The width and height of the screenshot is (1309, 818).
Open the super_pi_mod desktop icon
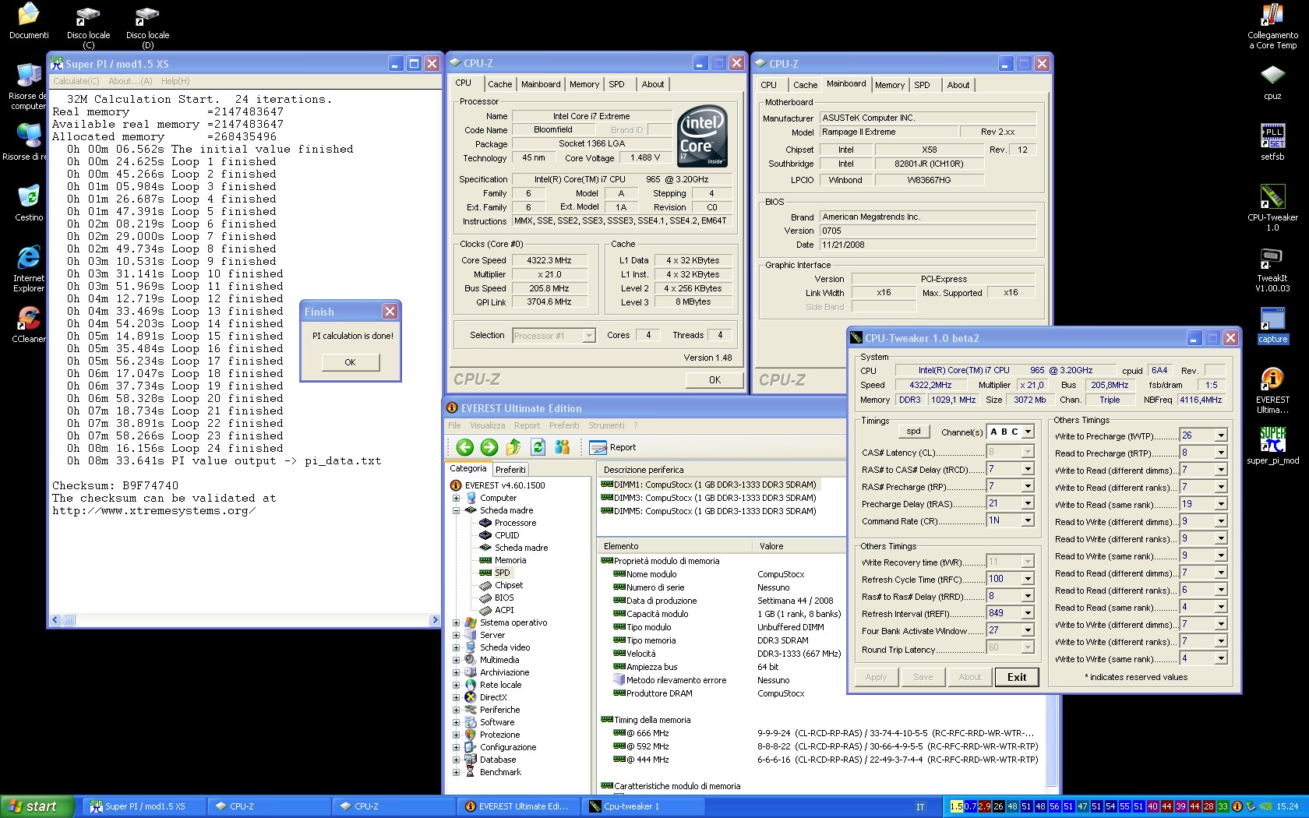(x=1272, y=446)
